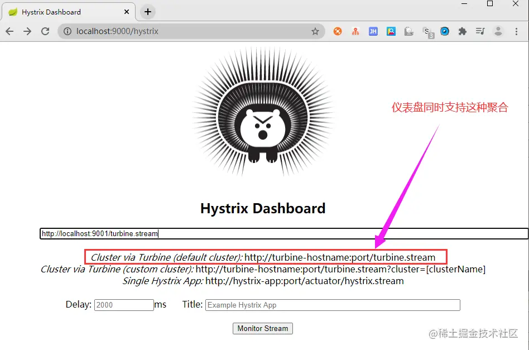Click the site info icon in address bar

click(68, 31)
